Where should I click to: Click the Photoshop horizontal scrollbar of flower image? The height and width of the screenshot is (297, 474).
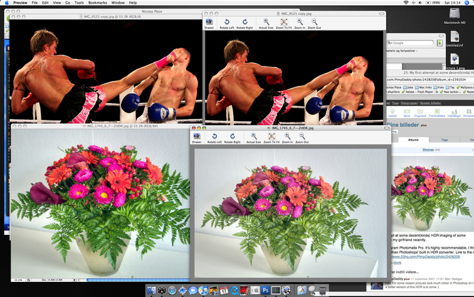click(138, 280)
